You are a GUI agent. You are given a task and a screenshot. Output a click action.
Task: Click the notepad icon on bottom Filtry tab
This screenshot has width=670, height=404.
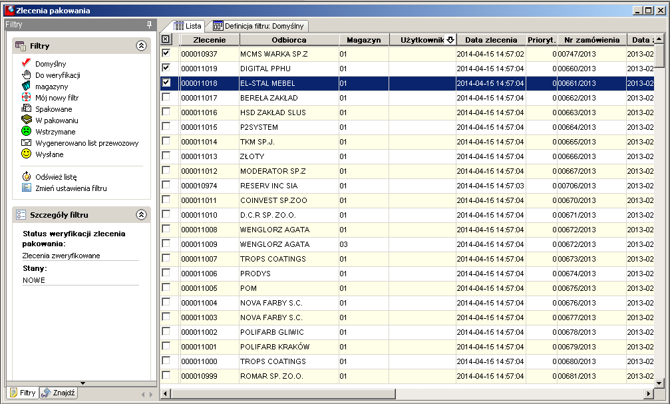coord(14,393)
